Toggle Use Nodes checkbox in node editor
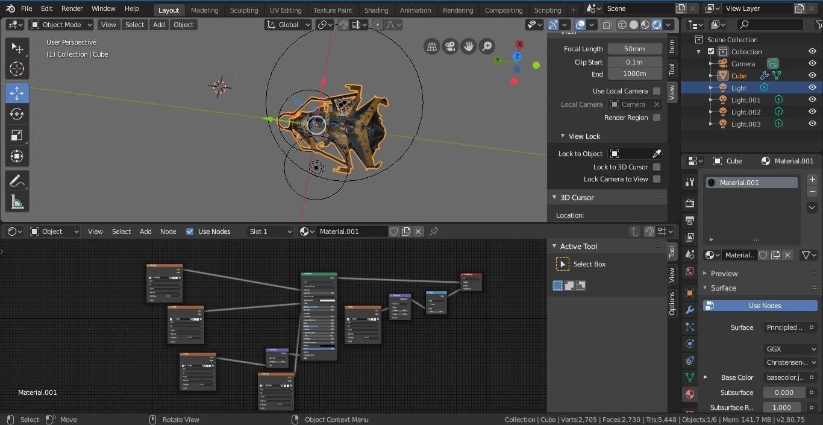The image size is (823, 425). click(x=190, y=231)
